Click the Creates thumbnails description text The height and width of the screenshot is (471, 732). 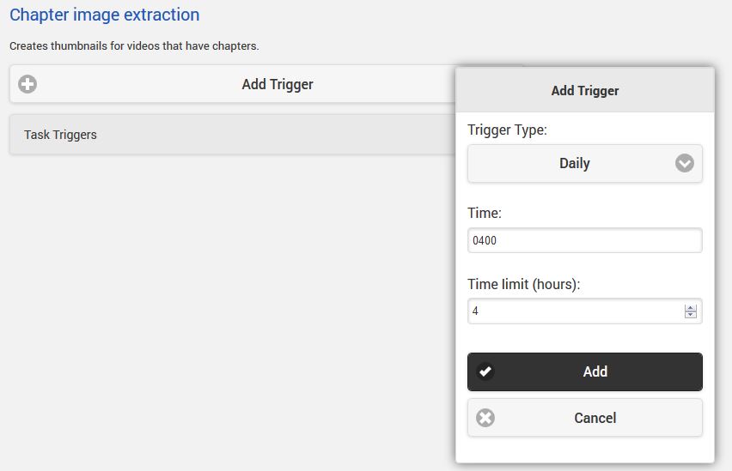pos(133,45)
